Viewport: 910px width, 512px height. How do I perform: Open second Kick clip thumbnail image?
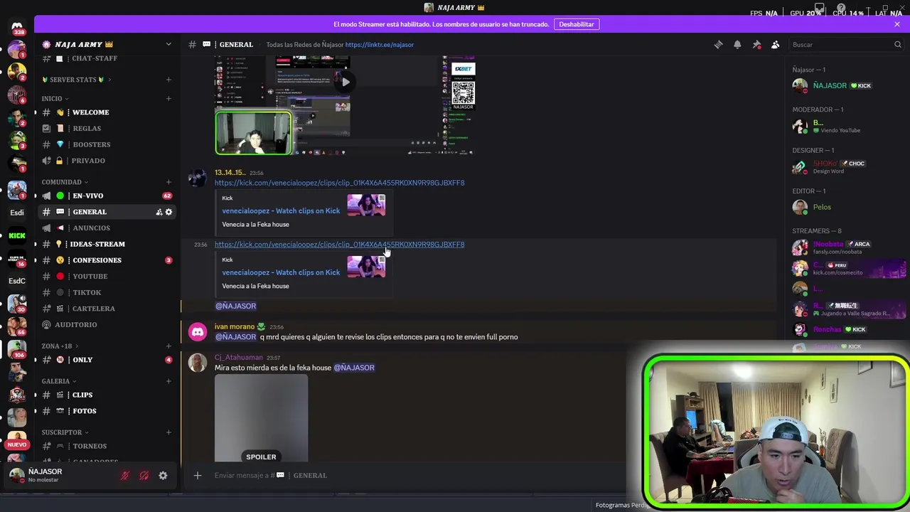(366, 267)
